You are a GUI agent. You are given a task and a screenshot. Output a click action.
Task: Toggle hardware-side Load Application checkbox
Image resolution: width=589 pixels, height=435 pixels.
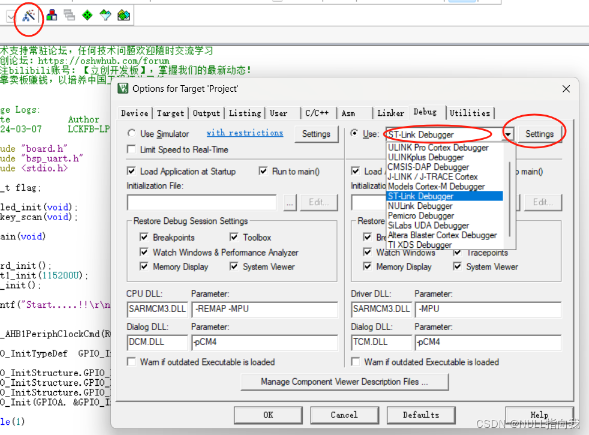coord(355,171)
